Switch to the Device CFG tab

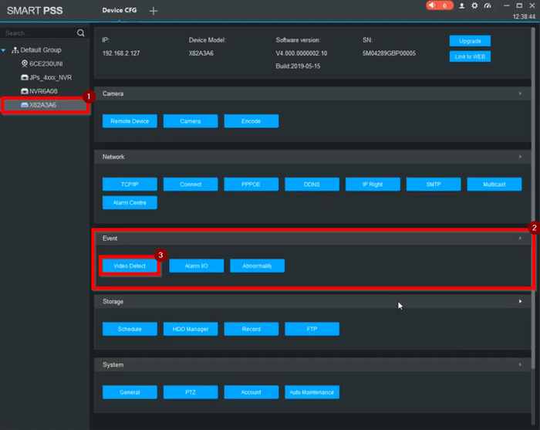click(119, 10)
